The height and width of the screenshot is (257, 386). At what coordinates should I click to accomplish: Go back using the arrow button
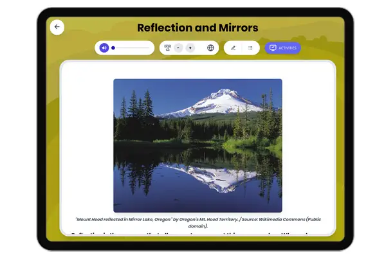57,27
